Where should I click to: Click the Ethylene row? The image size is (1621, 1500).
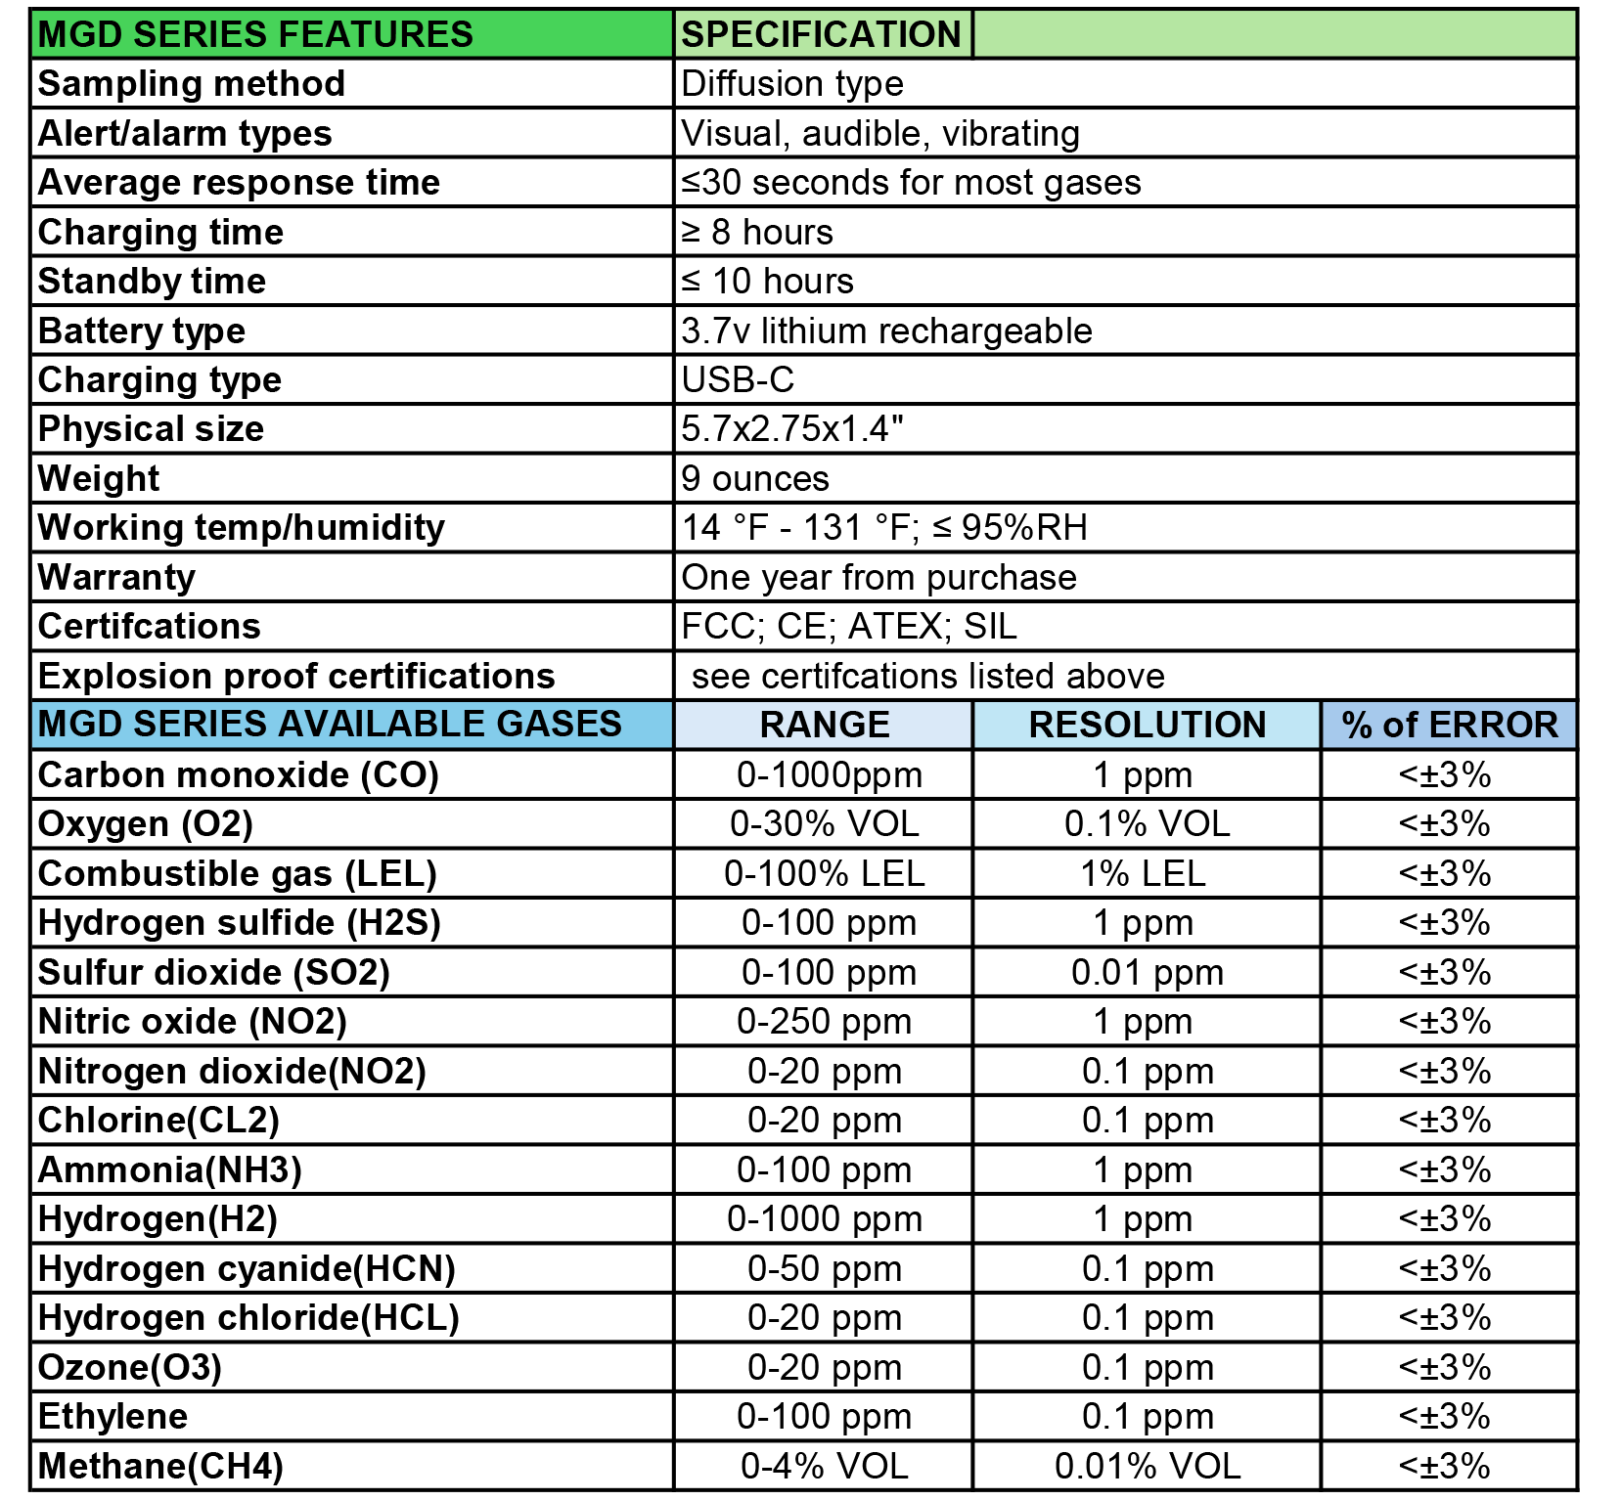coord(351,1417)
